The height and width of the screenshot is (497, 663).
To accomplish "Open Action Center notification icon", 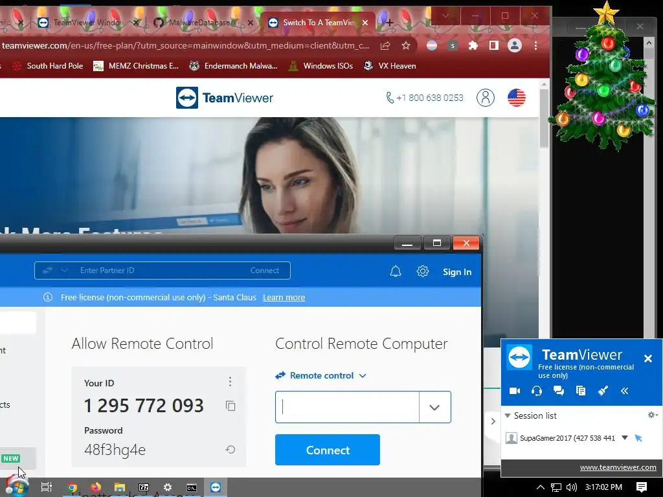I will coord(642,487).
